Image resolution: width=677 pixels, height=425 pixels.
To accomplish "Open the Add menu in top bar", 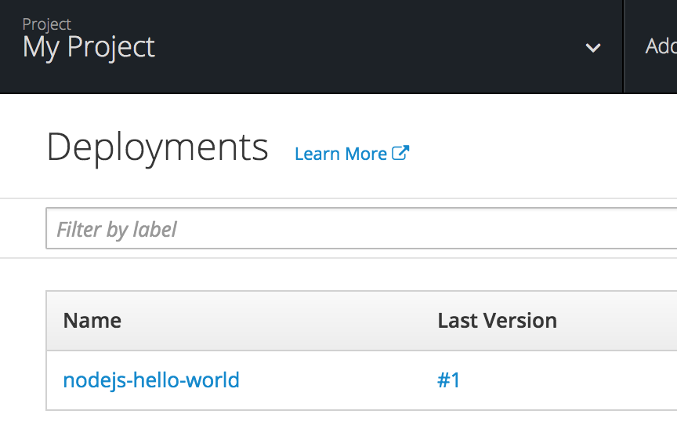I will [661, 47].
